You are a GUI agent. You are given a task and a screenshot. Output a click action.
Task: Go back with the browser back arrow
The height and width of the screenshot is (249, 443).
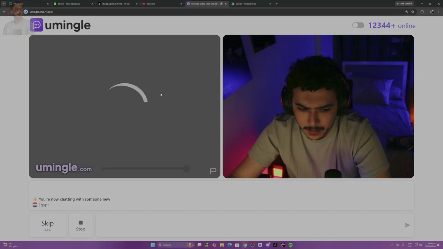coord(4,12)
